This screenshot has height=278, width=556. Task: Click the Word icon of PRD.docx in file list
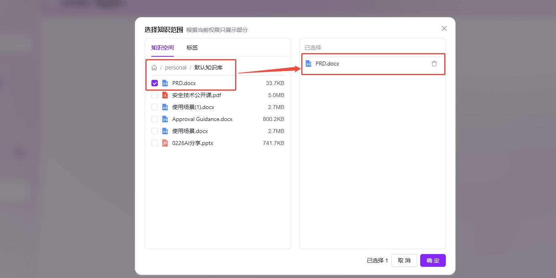tap(165, 83)
